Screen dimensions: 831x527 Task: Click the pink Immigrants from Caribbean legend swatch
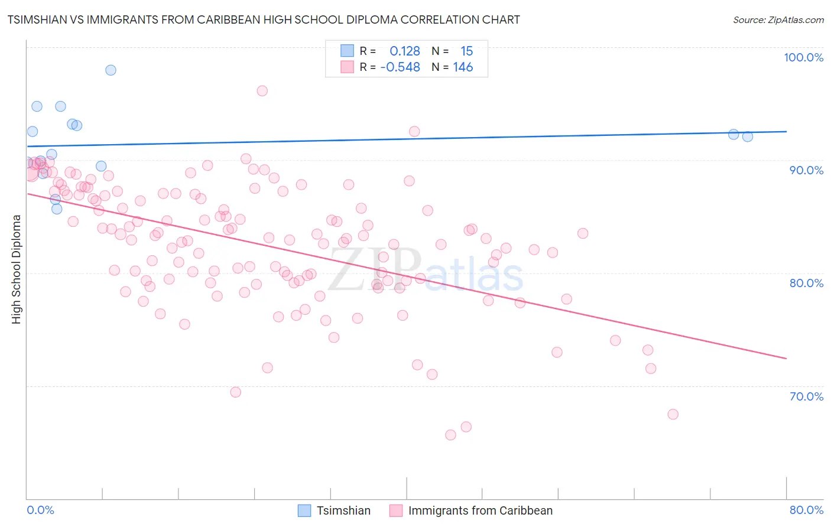pos(396,510)
